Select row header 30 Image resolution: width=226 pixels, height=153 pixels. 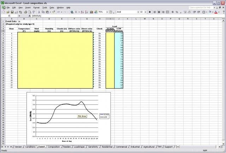click(3, 90)
